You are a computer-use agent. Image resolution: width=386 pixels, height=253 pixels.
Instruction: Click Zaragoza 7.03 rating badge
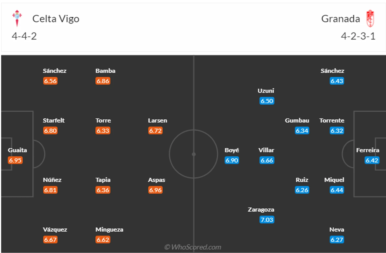[x=267, y=220]
